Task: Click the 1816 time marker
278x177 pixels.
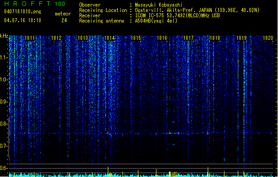Action: [x=162, y=38]
